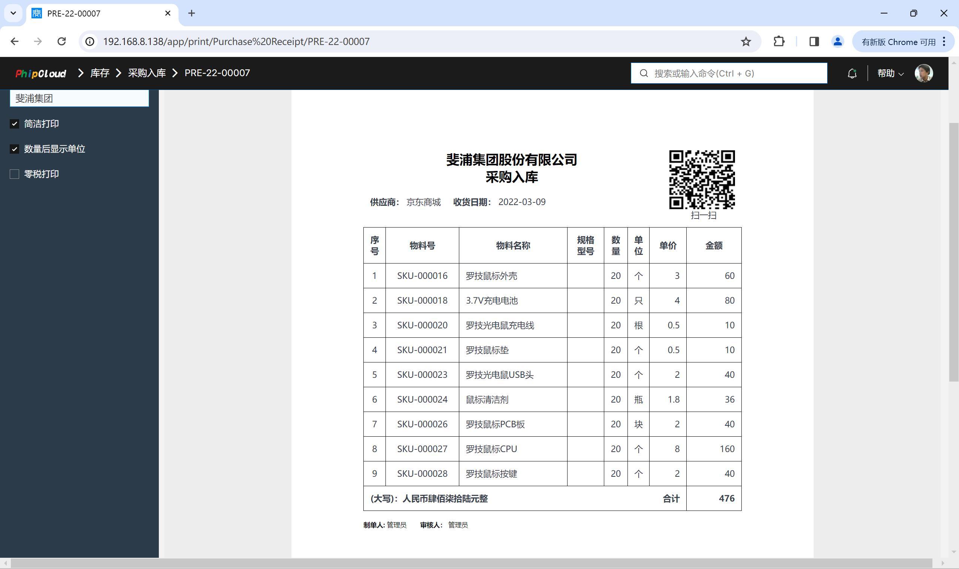Toggle 简洁打印 checkbox
This screenshot has width=959, height=569.
[15, 124]
